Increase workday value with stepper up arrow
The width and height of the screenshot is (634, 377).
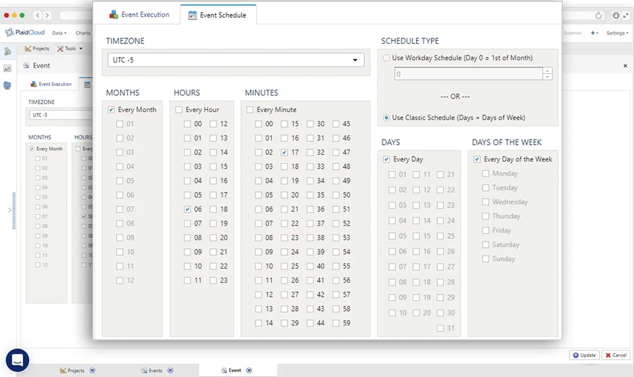coord(548,71)
